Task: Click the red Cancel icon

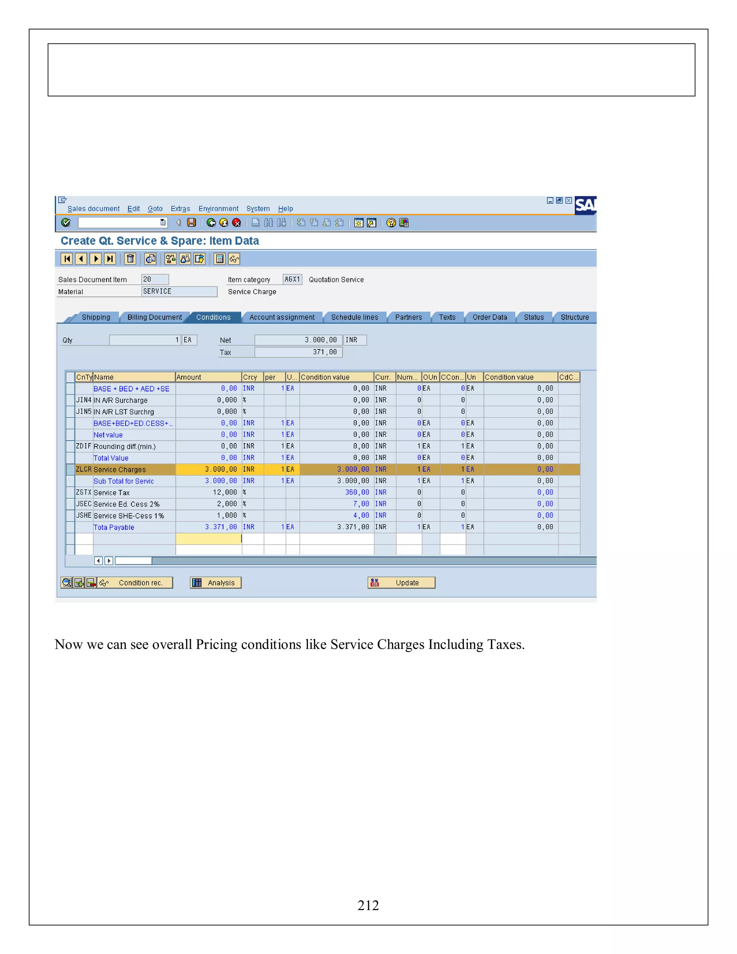Action: point(236,223)
